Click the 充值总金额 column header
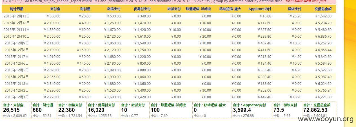The height and width of the screenshot is (127, 356). point(323,9)
